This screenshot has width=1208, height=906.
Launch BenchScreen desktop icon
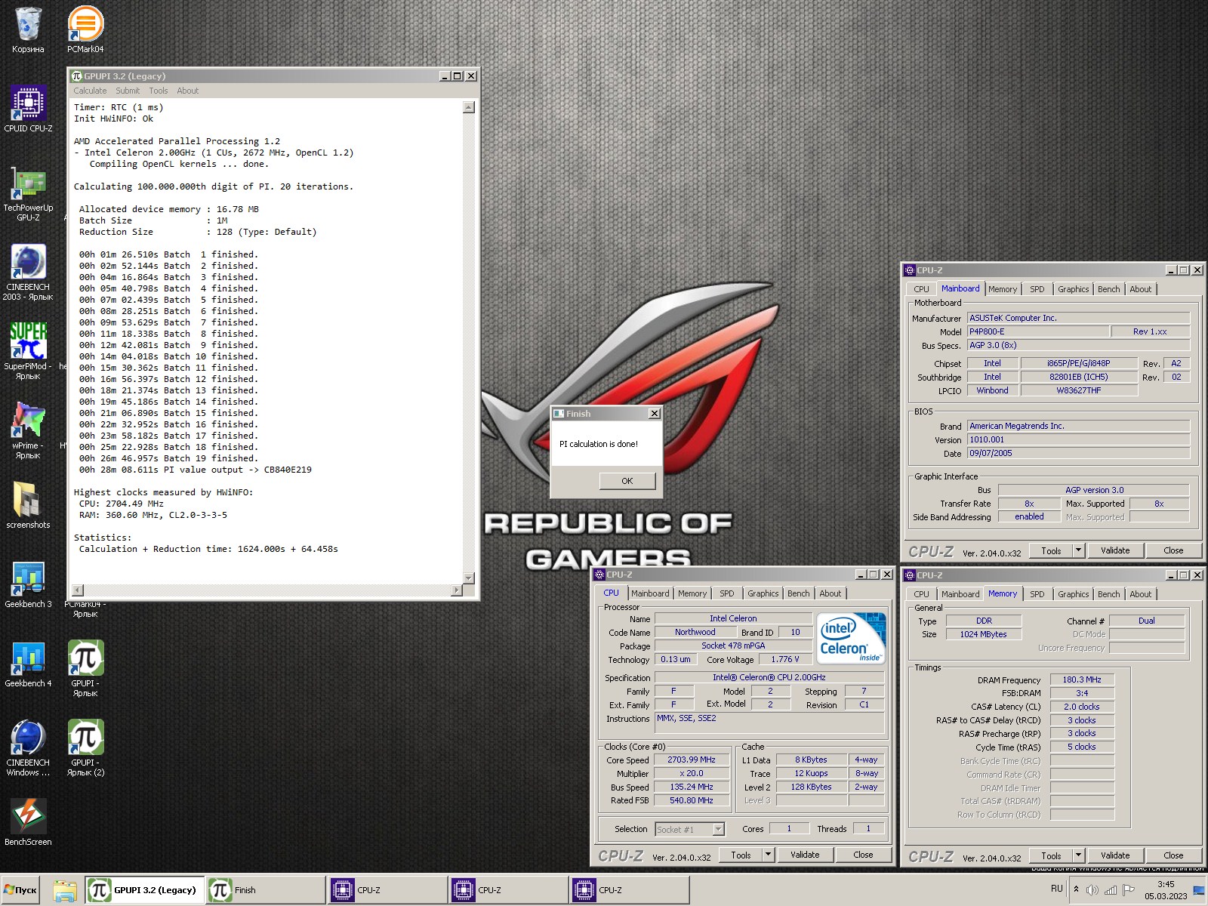click(28, 822)
